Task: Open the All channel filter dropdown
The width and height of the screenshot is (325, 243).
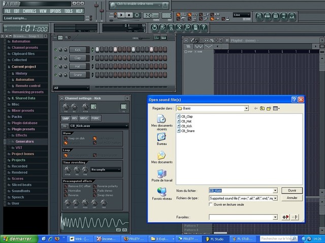Action: 71,88
